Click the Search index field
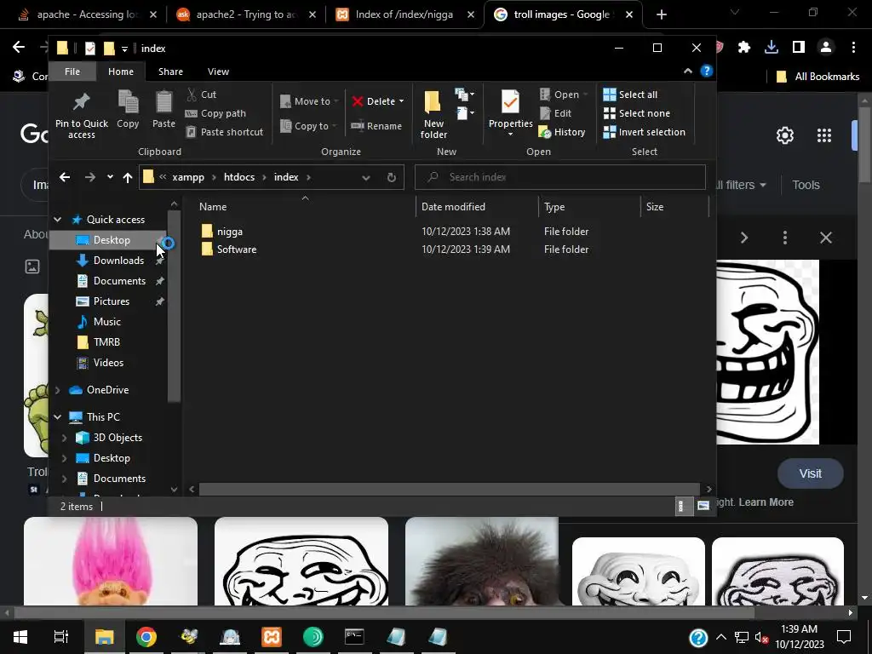Viewport: 872px width, 654px height. pyautogui.click(x=560, y=177)
